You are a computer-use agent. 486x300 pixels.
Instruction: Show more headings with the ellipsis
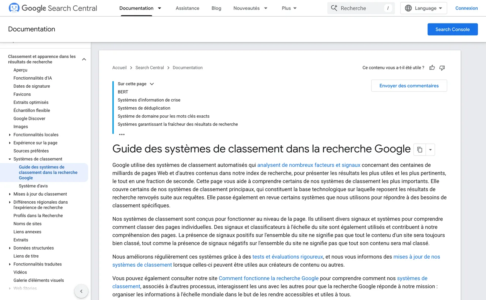click(121, 134)
